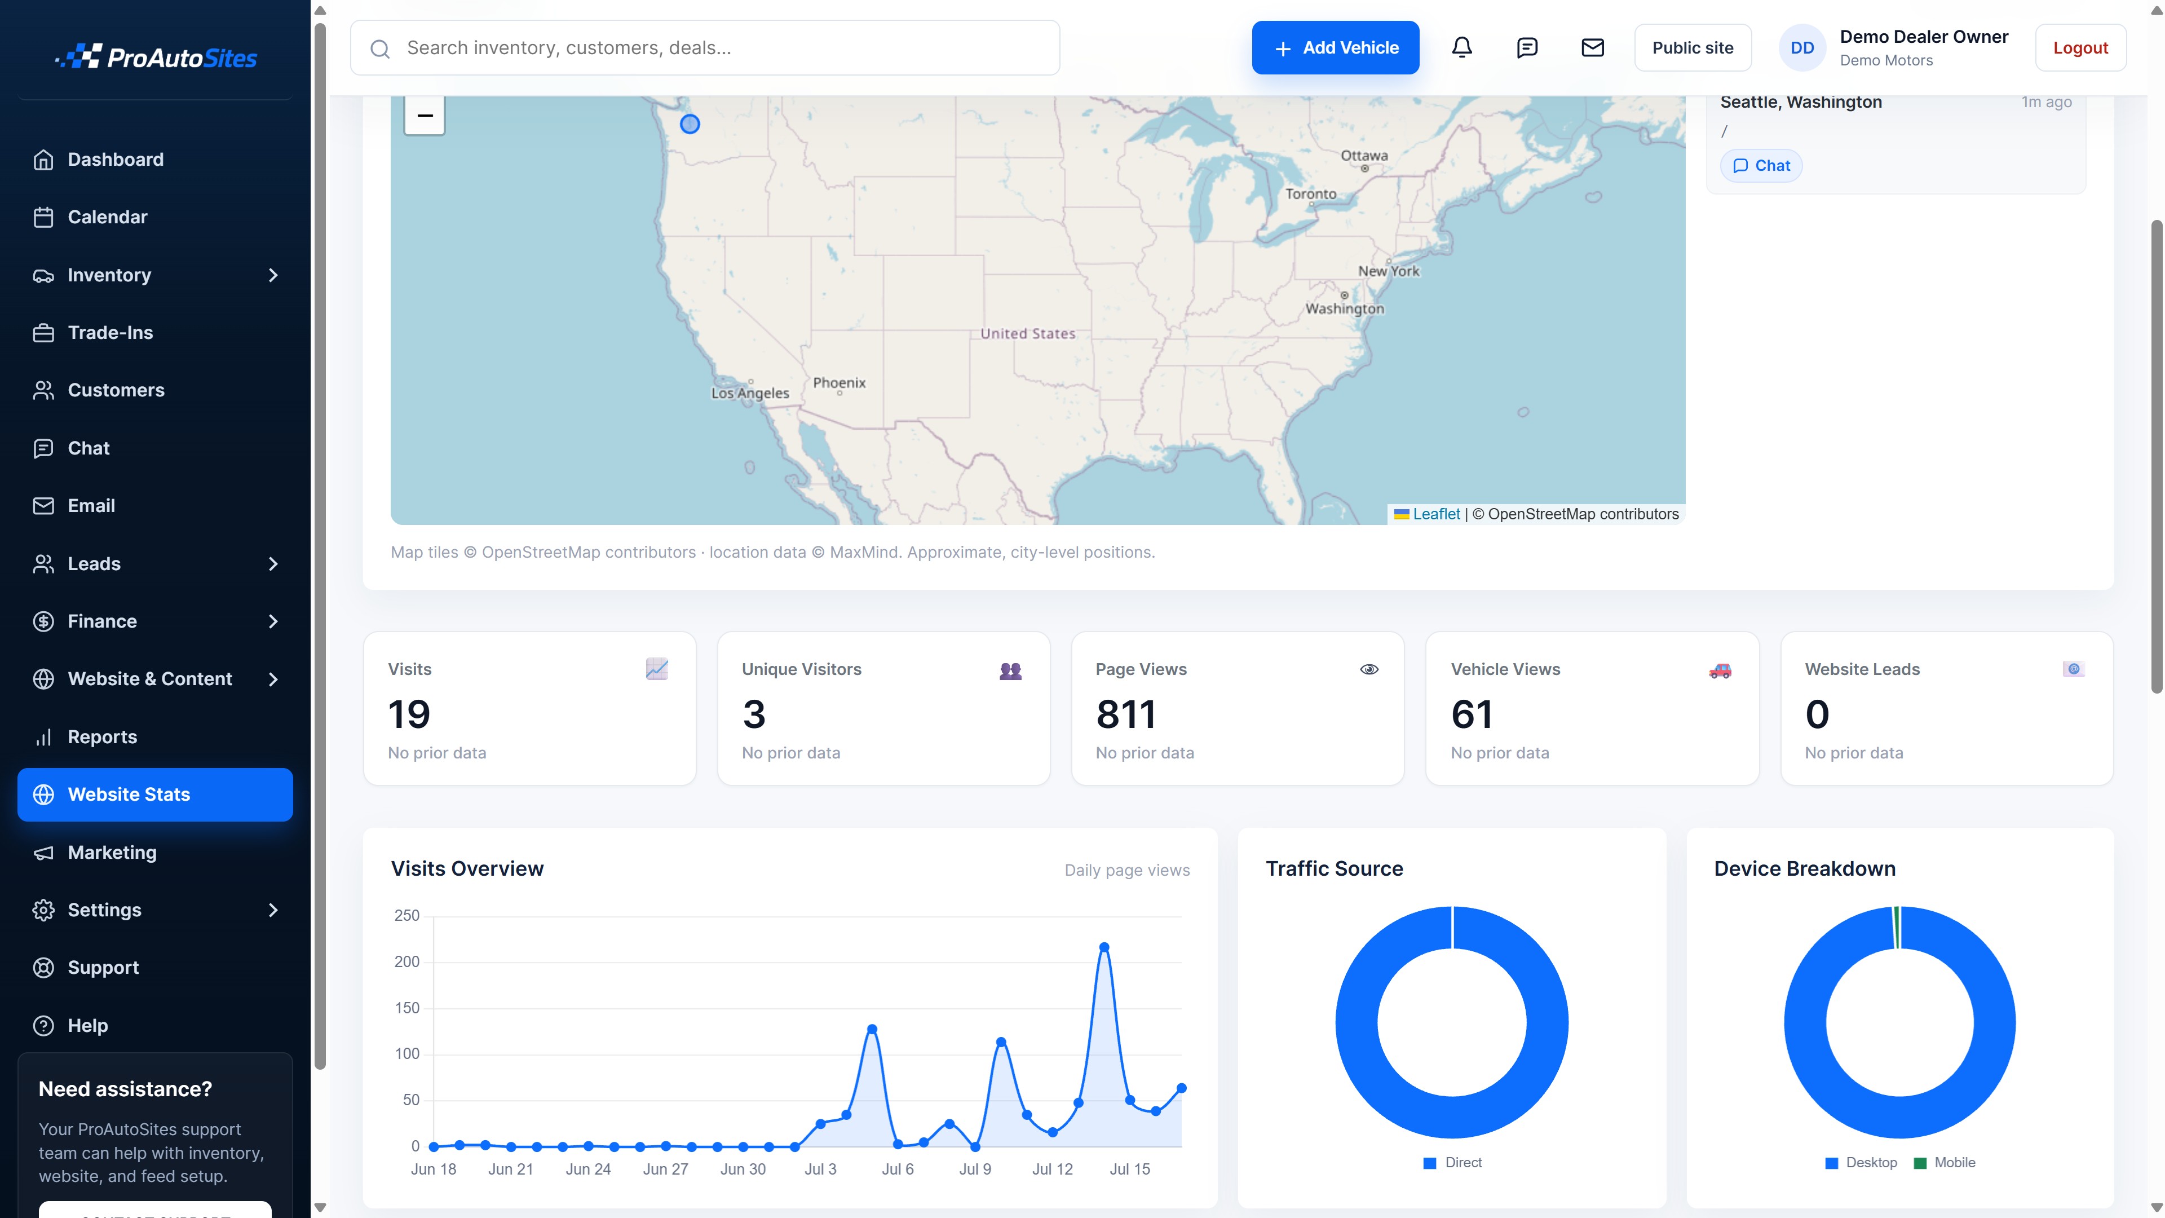2165x1218 pixels.
Task: Click the Marketing megaphone icon
Action: (43, 853)
